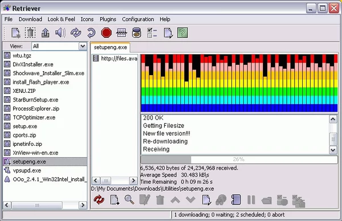Image resolution: width=342 pixels, height=221 pixels.
Task: Click the green question mark help icon
Action: 182,32
